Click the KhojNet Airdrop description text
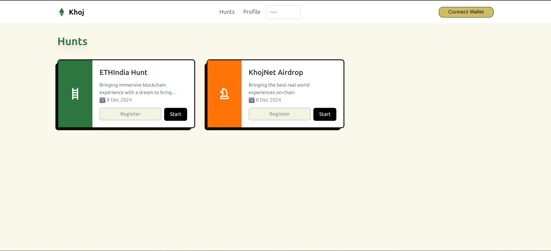This screenshot has height=251, width=551. 279,89
